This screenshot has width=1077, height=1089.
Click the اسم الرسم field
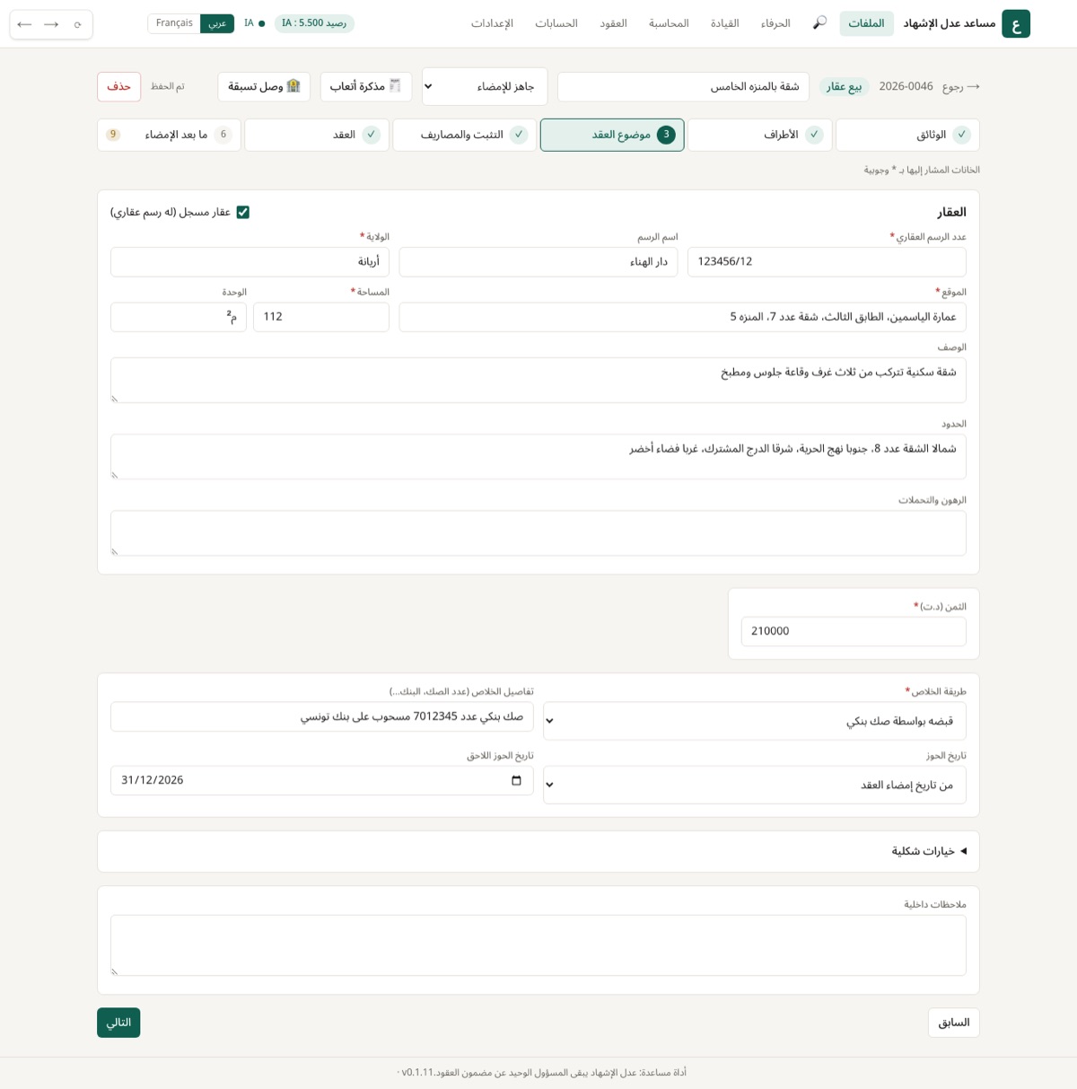tap(538, 262)
